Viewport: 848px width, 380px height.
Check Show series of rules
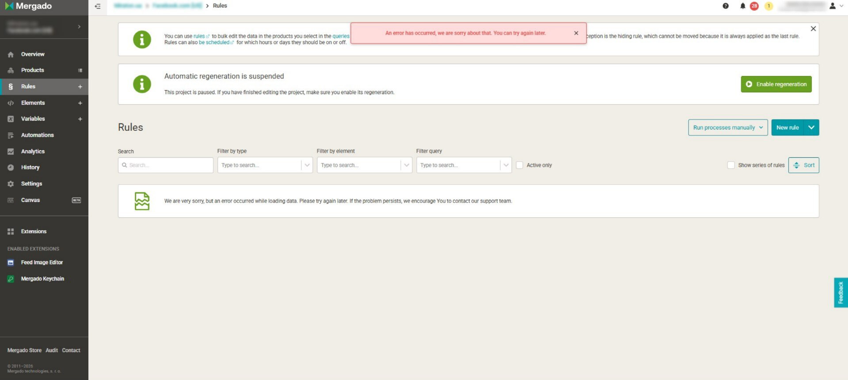[731, 165]
